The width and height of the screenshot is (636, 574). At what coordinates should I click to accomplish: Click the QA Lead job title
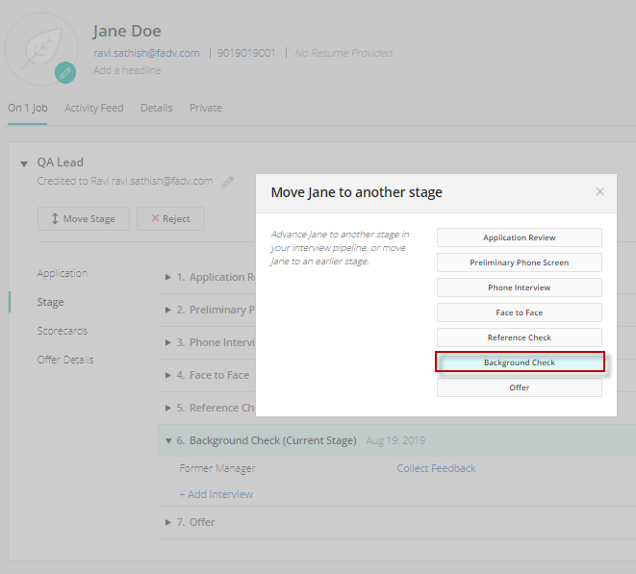[61, 162]
